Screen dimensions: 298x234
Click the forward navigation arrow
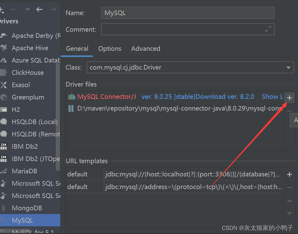click(53, 9)
